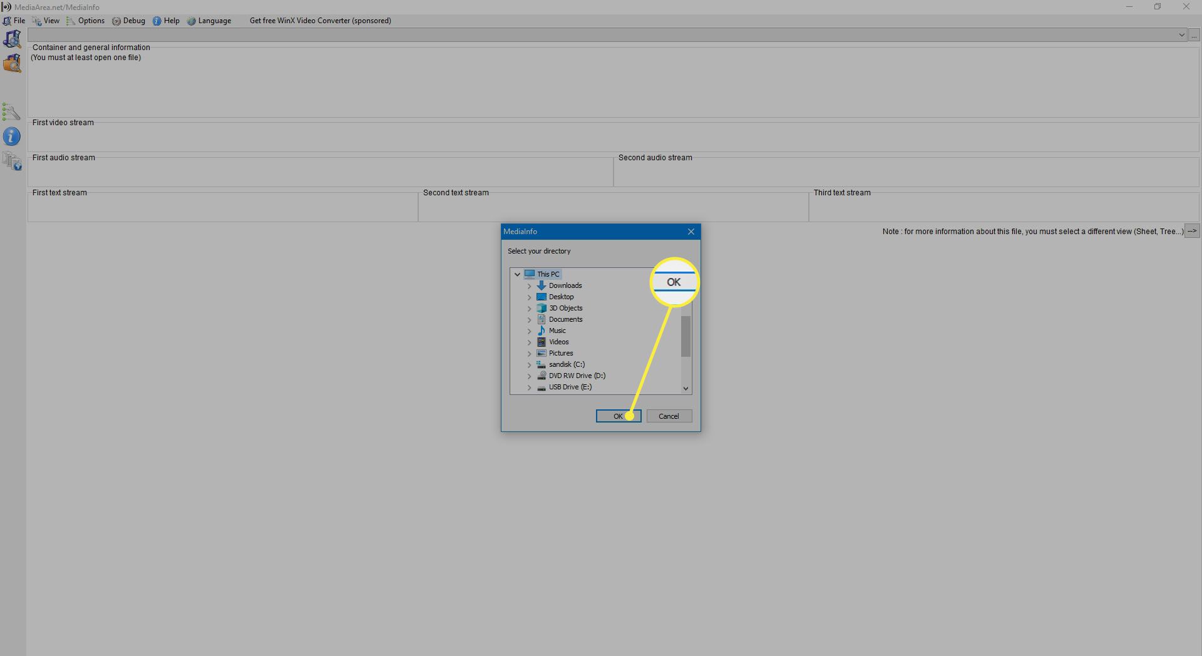Open the file selection dropdown arrow

coord(1181,35)
